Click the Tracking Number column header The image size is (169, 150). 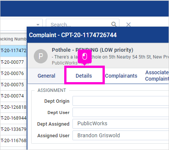coord(14,39)
